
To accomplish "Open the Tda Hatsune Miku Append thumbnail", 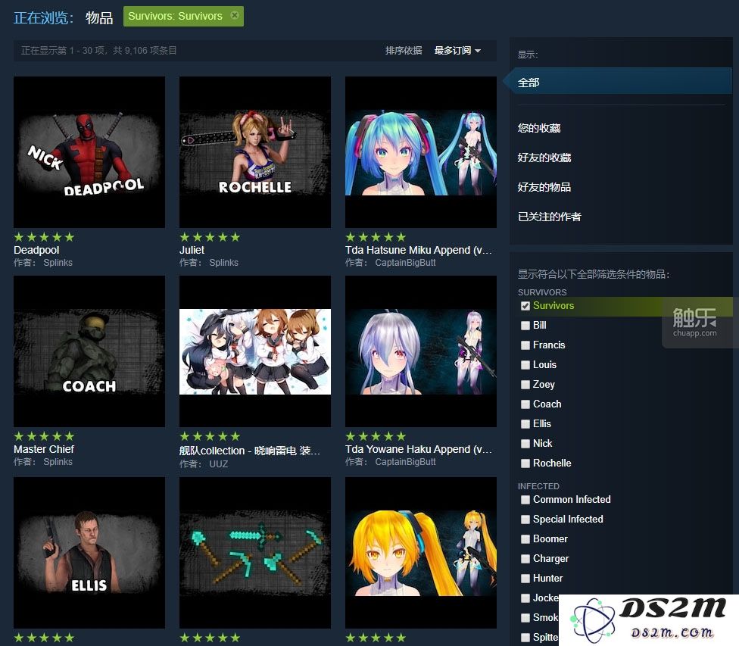I will point(421,152).
